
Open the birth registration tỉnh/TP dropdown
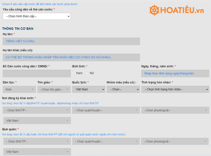point(37,110)
